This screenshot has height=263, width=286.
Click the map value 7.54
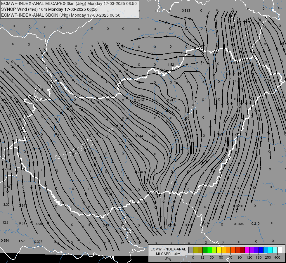[x=8, y=169]
